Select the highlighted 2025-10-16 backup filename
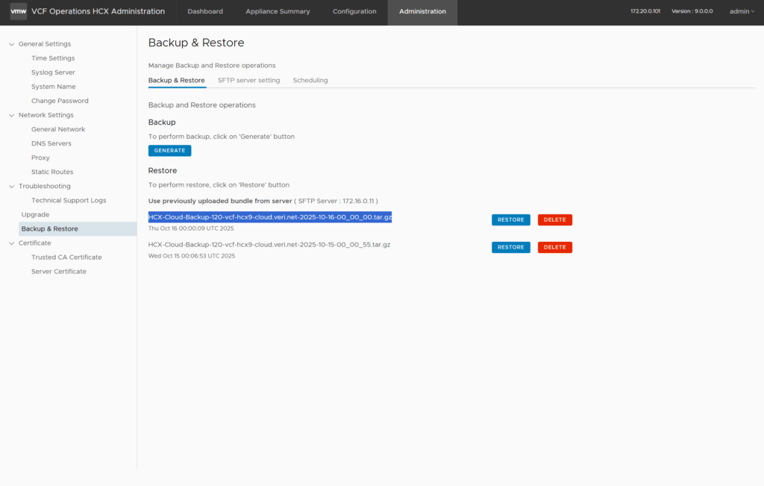764x486 pixels. point(269,217)
